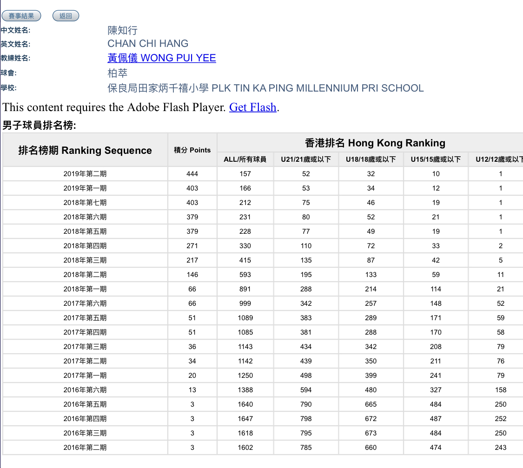Image resolution: width=523 pixels, height=468 pixels.
Task: Click the ALL/所有球員 column header
Action: pos(245,159)
